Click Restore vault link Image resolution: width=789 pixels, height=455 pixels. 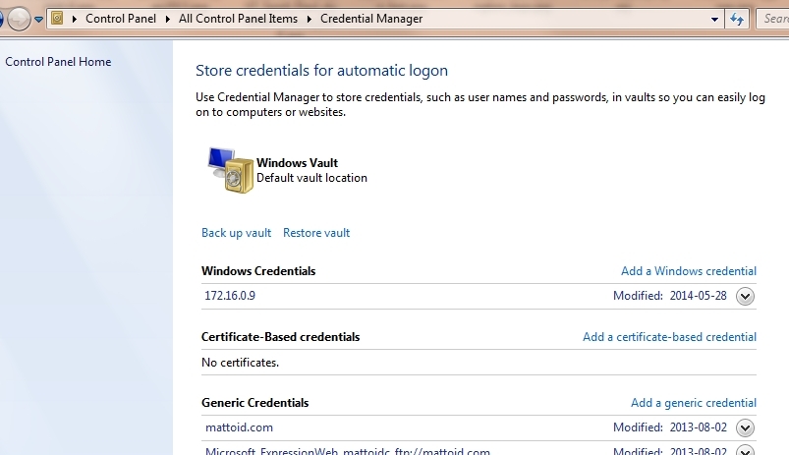(316, 233)
